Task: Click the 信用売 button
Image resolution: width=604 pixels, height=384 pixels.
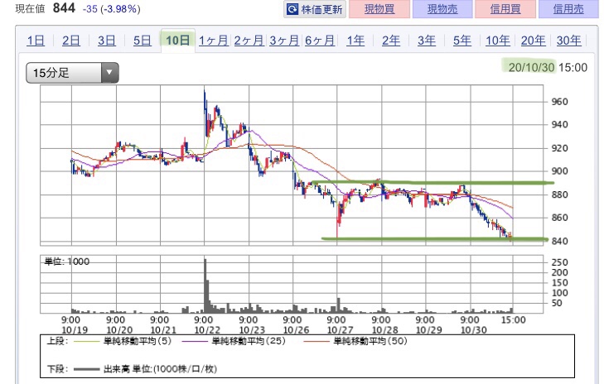Action: (x=568, y=9)
